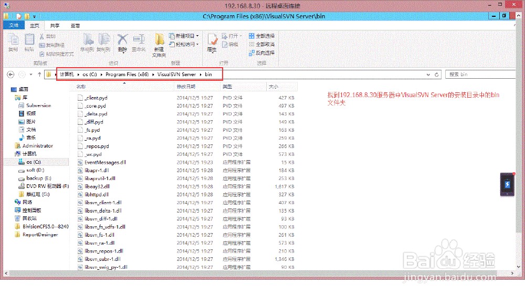This screenshot has width=525, height=295.
Task: Click Program Files (x86) in the breadcrumb
Action: point(127,75)
